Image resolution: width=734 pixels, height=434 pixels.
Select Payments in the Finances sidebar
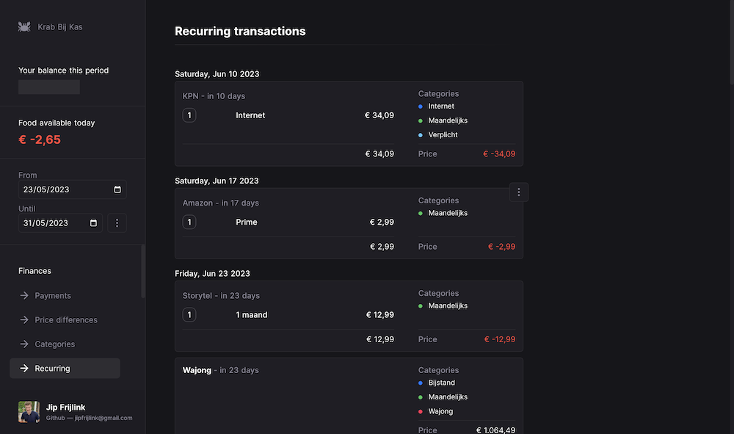pos(54,295)
